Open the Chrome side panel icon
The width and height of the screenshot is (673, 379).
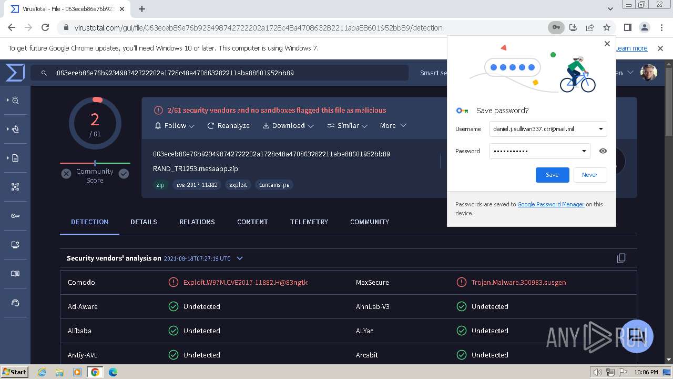tap(627, 27)
